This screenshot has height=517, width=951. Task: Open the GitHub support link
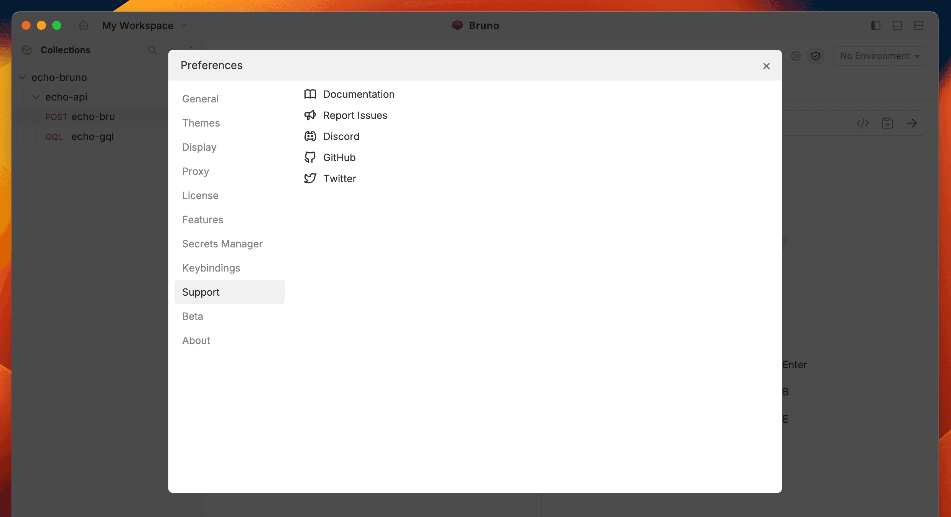coord(339,158)
